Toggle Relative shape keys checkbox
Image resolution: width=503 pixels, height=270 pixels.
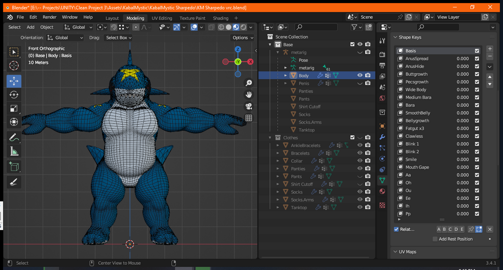tap(396, 229)
